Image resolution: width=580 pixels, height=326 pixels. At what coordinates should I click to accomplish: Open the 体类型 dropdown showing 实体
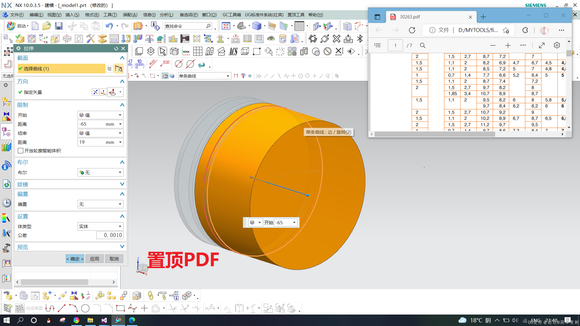point(101,226)
